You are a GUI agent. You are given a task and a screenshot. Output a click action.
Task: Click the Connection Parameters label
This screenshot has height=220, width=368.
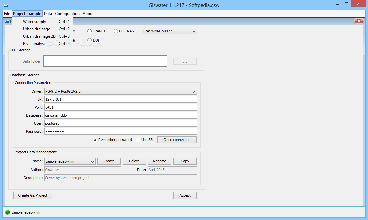coord(33,83)
